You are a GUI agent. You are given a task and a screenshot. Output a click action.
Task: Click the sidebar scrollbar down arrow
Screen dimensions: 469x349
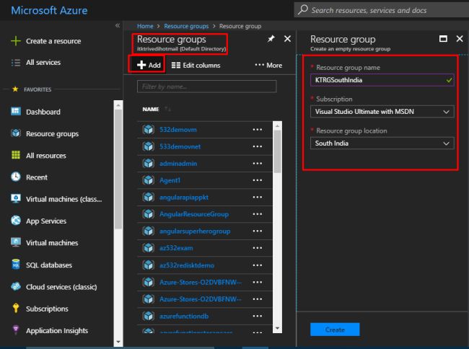pos(118,342)
